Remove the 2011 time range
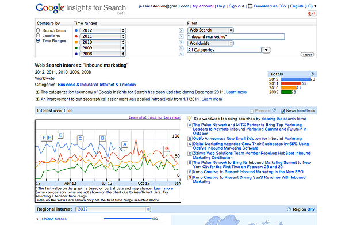 [x=181, y=36]
